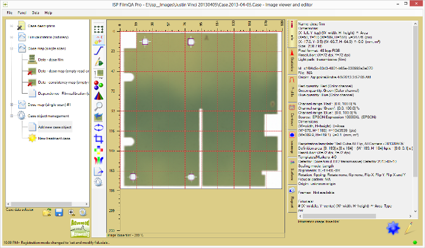Click the app icon in title bar
The width and height of the screenshot is (425, 248).
coord(5,5)
